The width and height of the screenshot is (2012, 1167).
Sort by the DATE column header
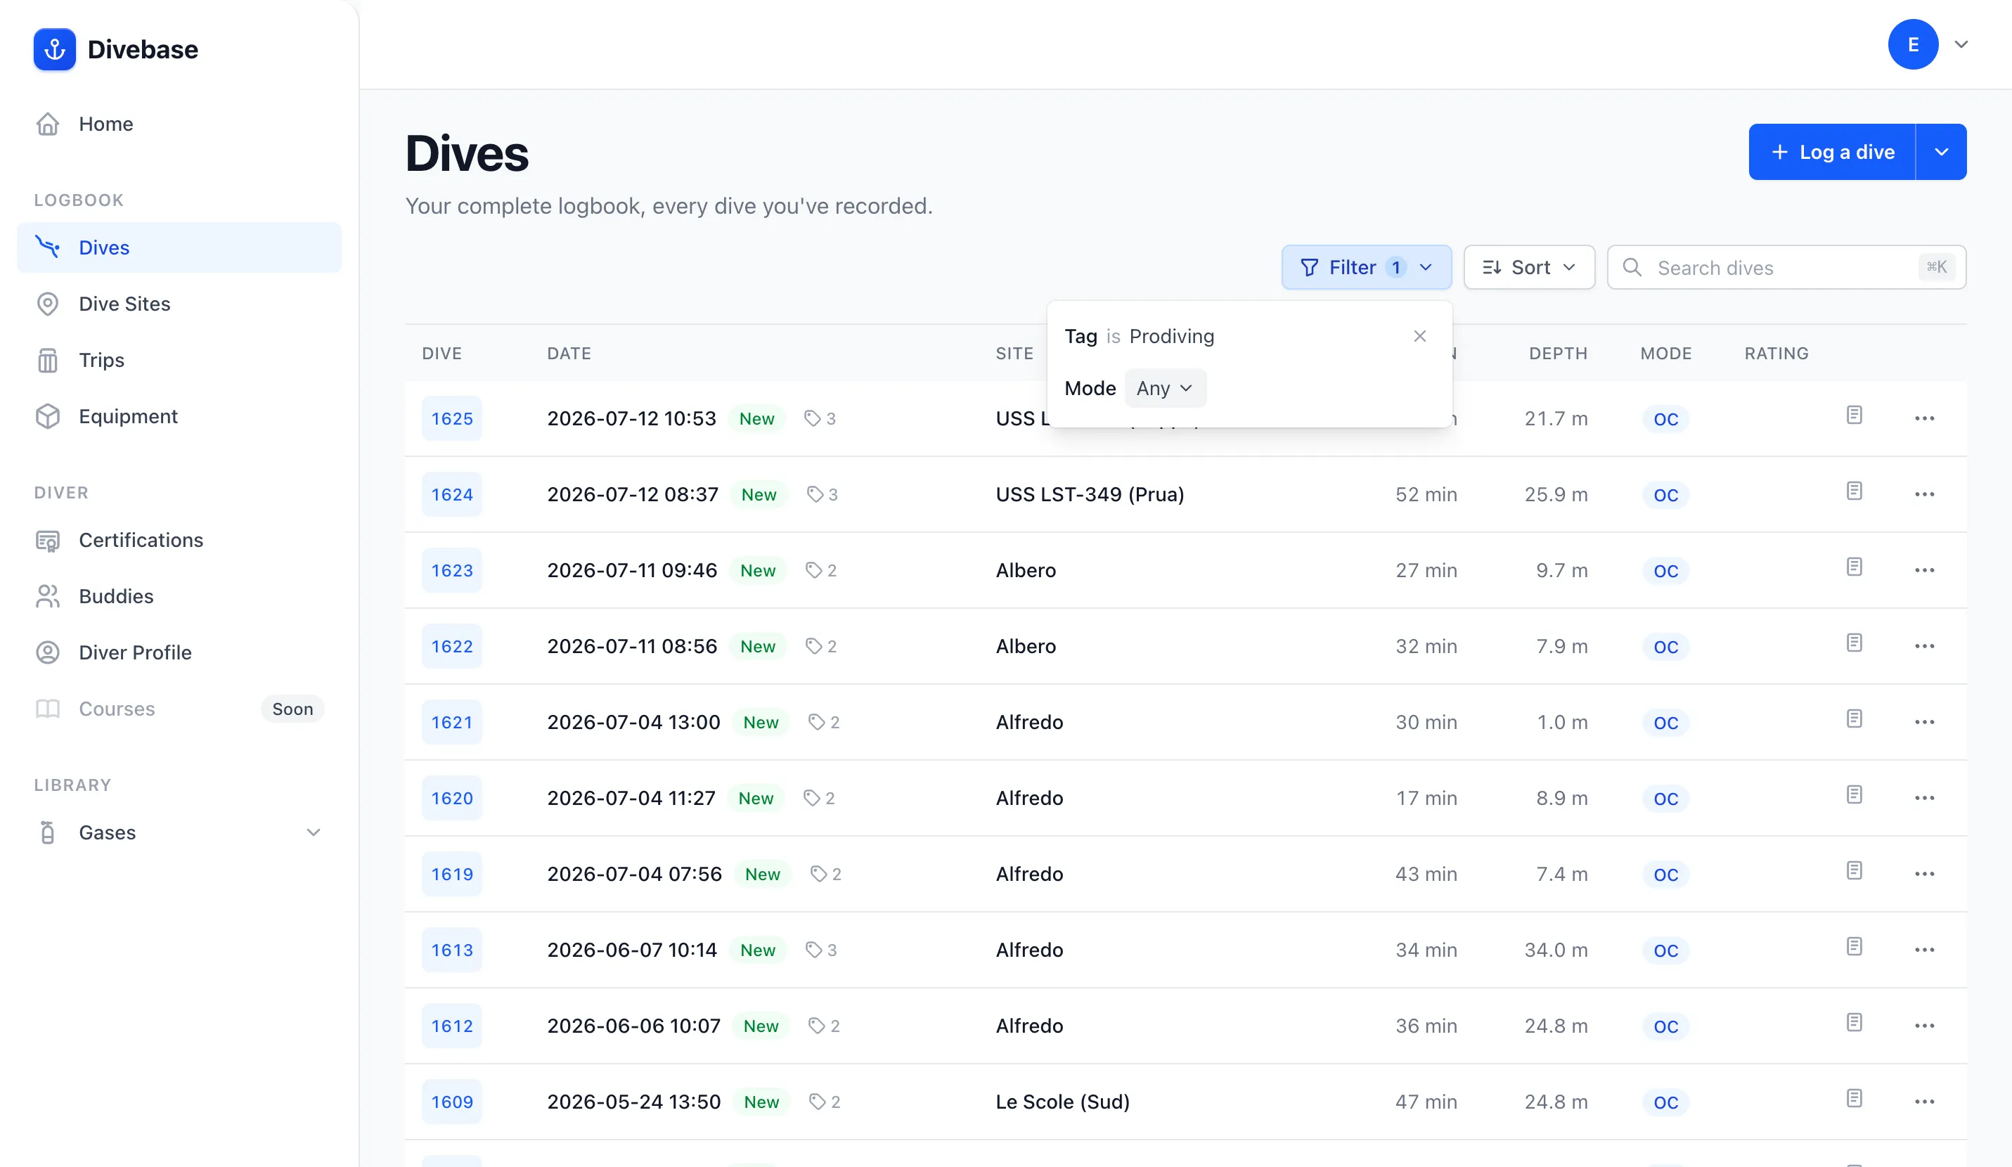pos(569,353)
